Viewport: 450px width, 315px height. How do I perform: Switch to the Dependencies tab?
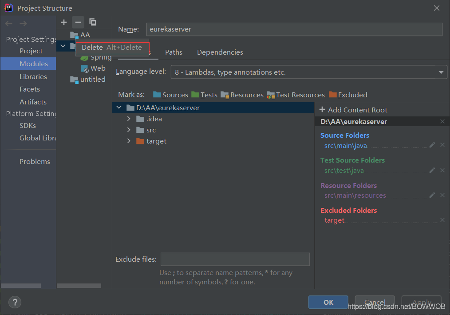point(220,52)
